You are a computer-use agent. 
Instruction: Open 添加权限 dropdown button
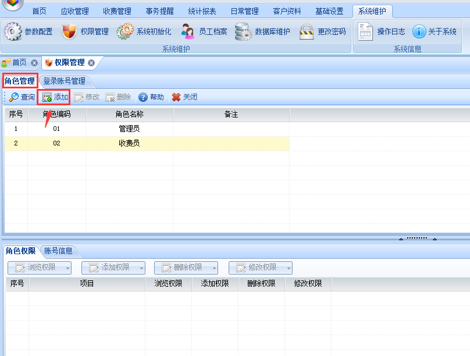[x=113, y=268]
